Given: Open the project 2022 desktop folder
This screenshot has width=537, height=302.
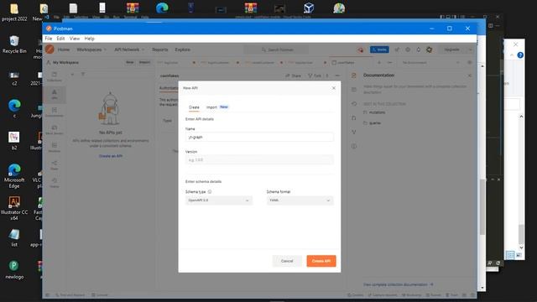Looking at the screenshot, I should [x=14, y=12].
